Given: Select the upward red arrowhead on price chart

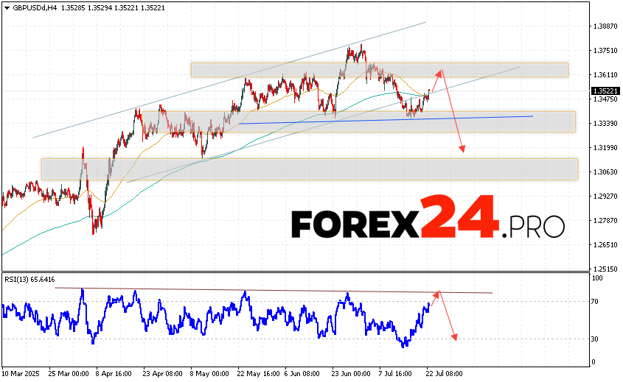Looking at the screenshot, I should pos(441,71).
